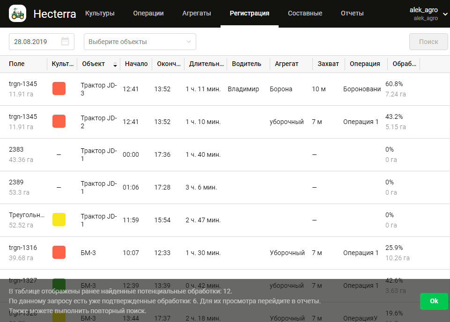Click the date input showing 28.08.2019
Screen dimensions: 450x322
pos(33,41)
